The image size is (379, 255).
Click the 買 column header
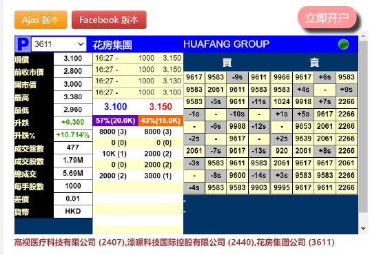tap(227, 63)
